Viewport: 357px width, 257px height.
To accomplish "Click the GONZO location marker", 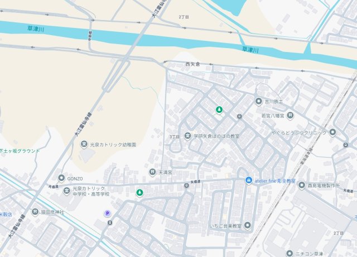I will (61, 178).
